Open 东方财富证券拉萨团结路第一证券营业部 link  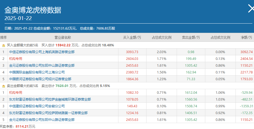pos(48,113)
